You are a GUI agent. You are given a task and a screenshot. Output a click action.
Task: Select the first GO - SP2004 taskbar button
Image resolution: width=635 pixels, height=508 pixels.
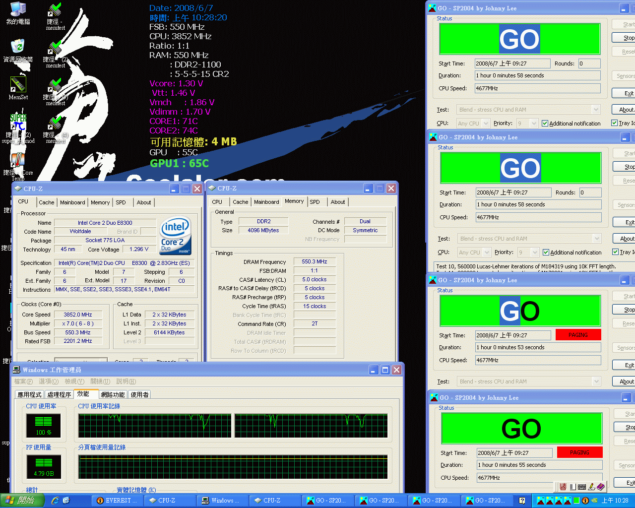click(x=328, y=501)
